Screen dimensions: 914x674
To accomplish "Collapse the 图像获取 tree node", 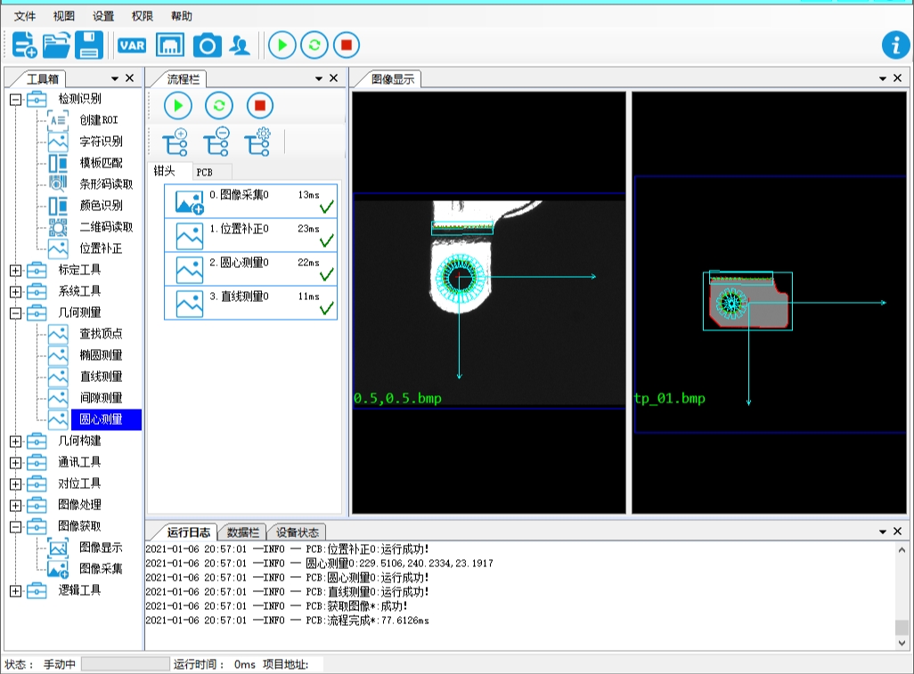I will coord(16,527).
